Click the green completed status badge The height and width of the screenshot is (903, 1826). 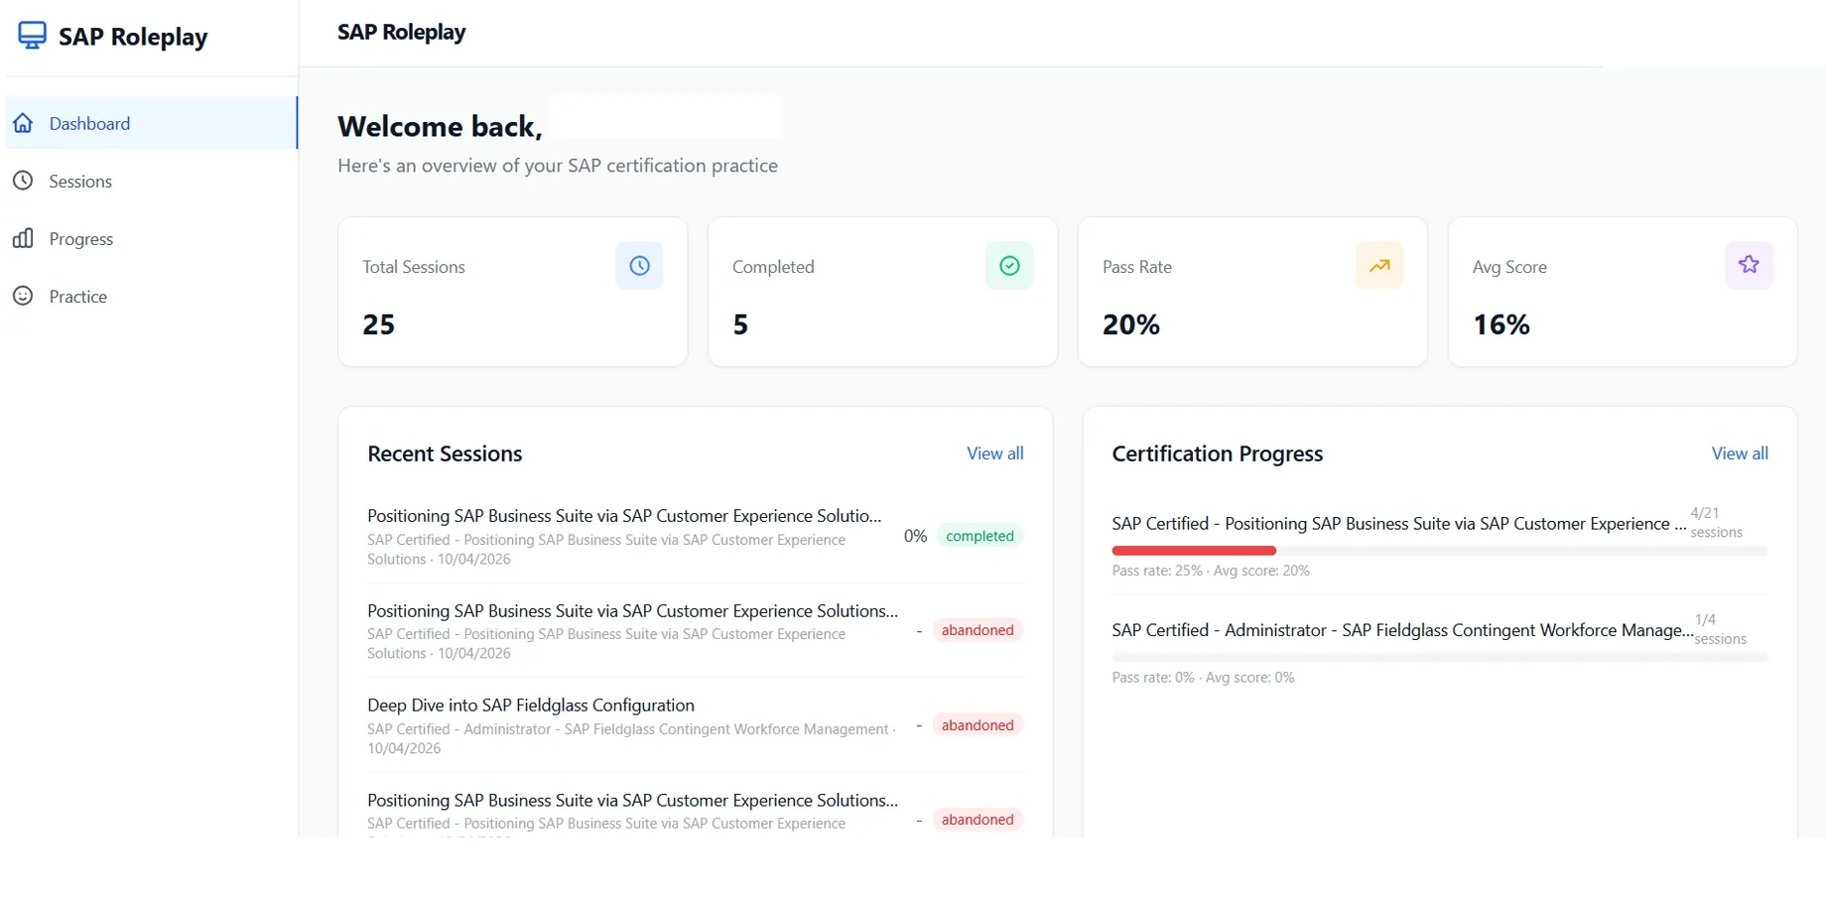(979, 536)
